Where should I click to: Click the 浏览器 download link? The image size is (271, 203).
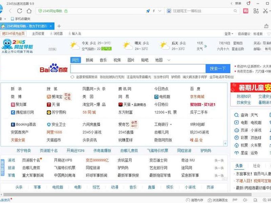coord(56,33)
